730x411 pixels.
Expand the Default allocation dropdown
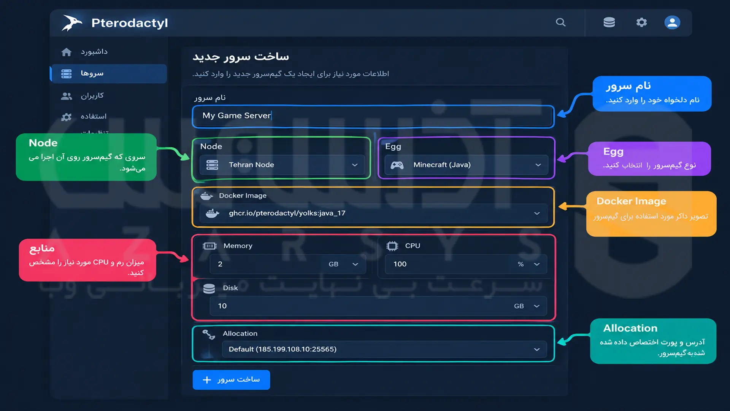coord(384,349)
